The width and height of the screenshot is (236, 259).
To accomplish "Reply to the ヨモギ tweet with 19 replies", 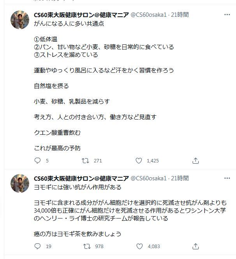I will pyautogui.click(x=37, y=246).
